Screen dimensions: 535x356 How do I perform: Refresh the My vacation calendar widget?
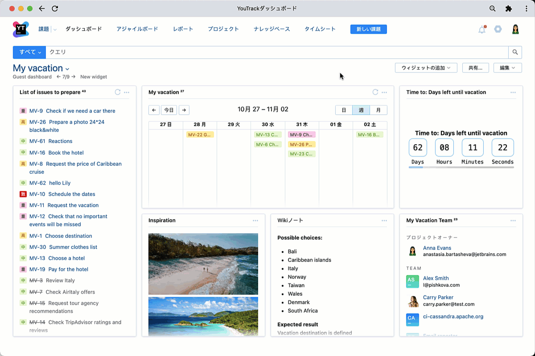pos(375,92)
